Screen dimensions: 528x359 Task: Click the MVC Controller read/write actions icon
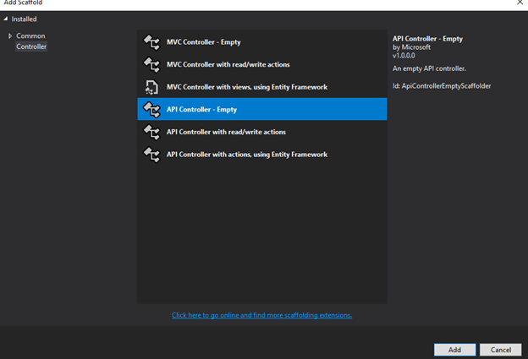[x=151, y=65]
